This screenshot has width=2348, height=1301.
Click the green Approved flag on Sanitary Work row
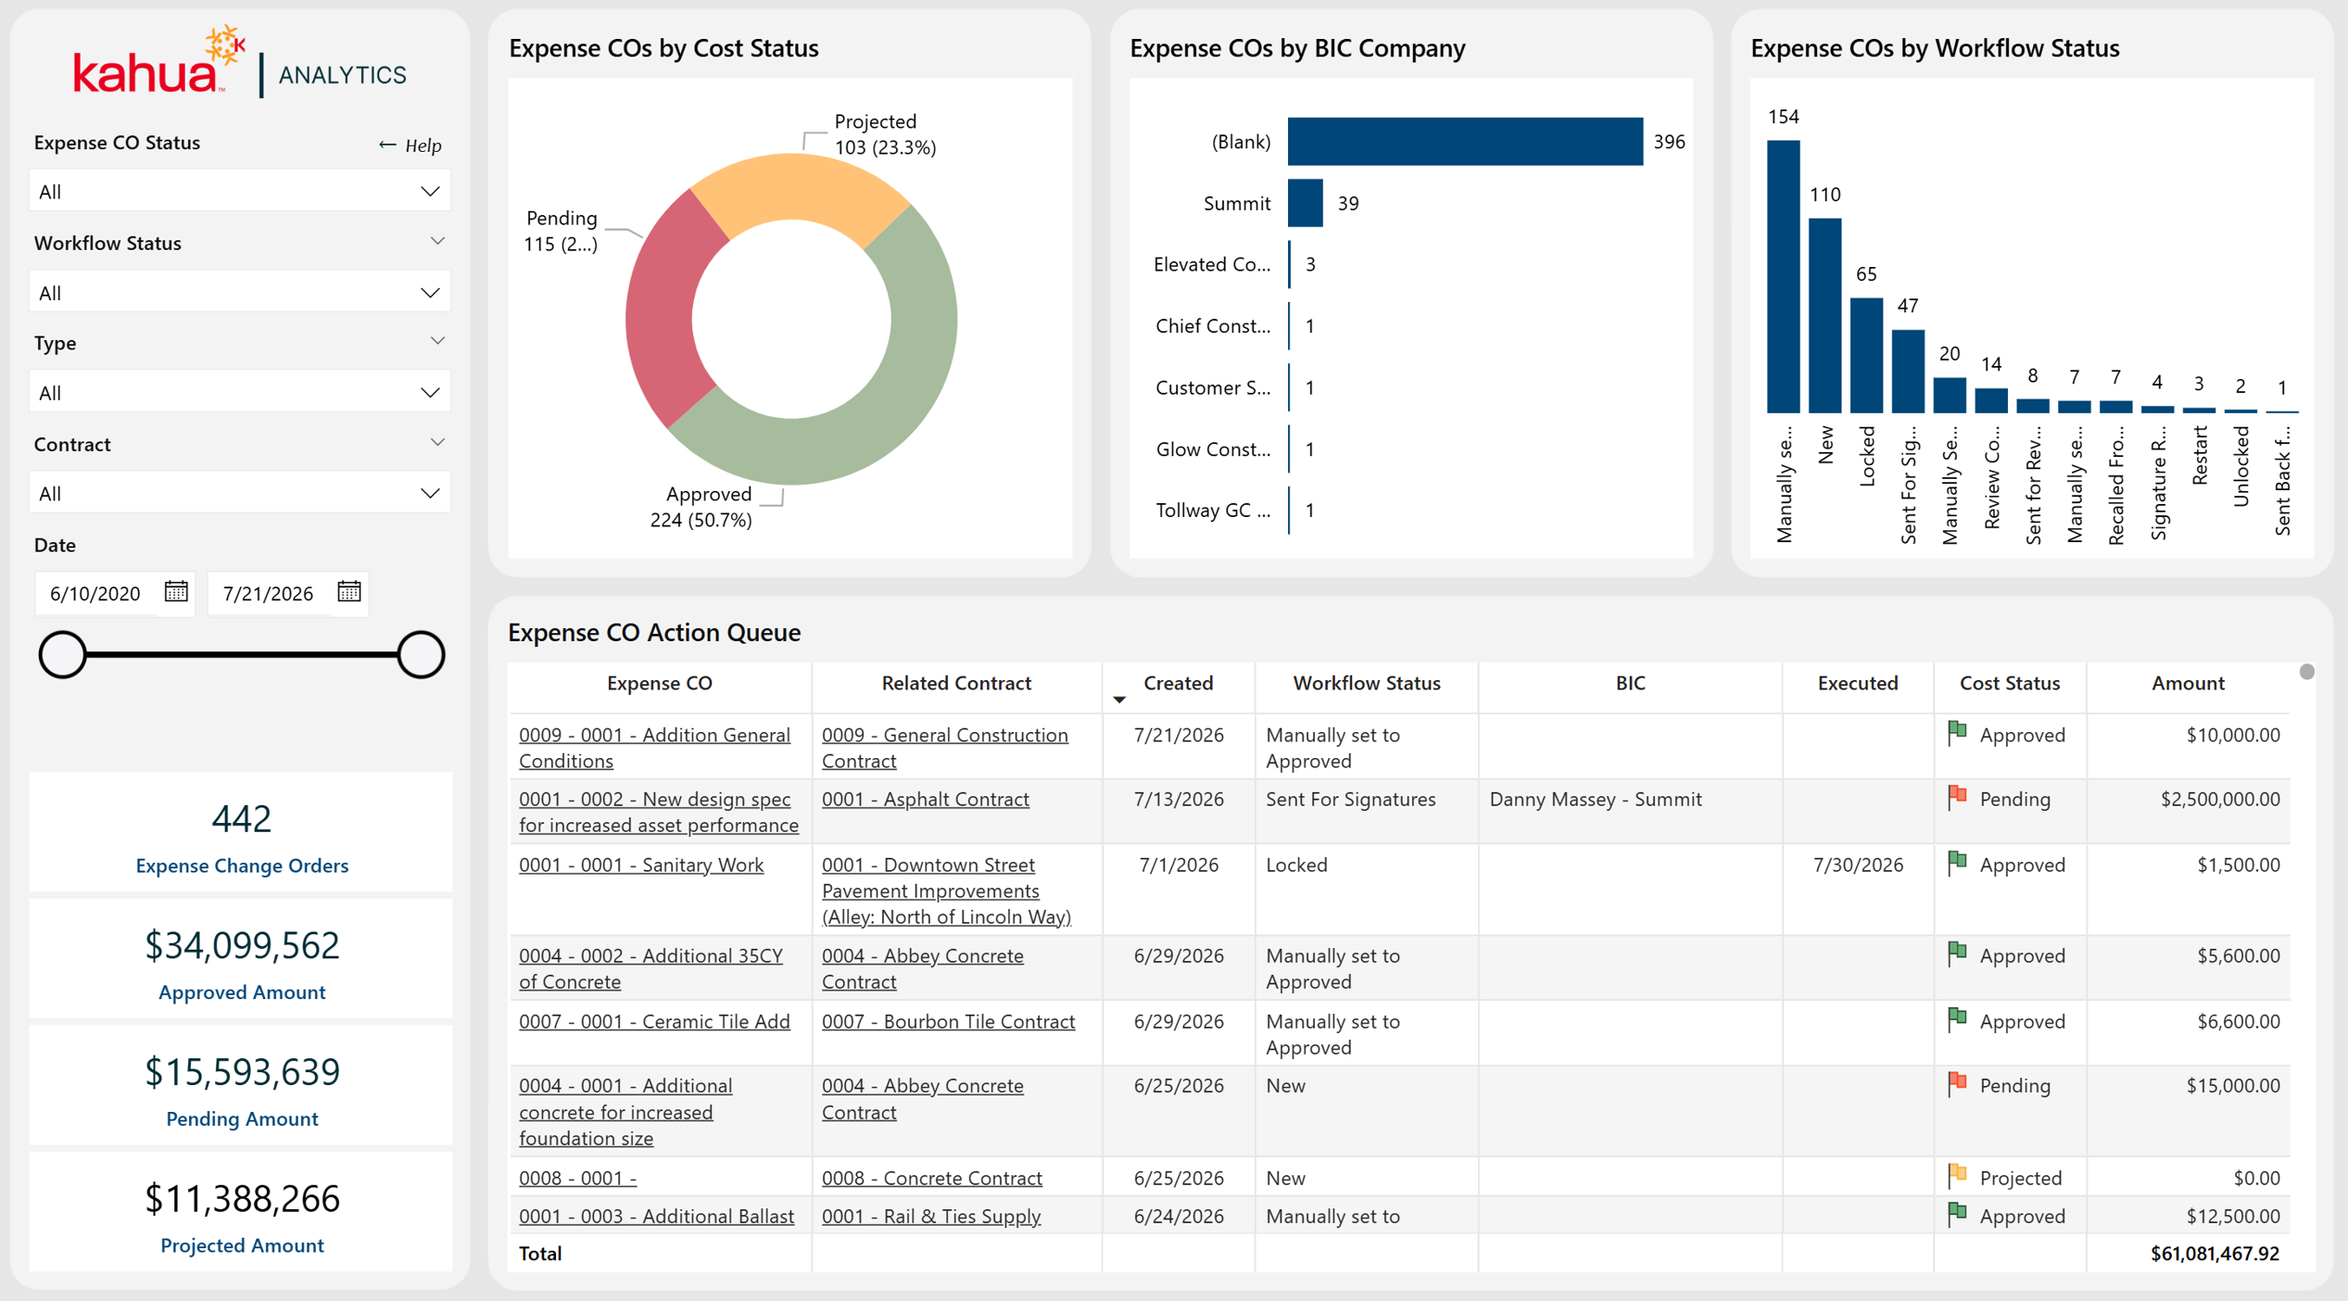pyautogui.click(x=1957, y=864)
